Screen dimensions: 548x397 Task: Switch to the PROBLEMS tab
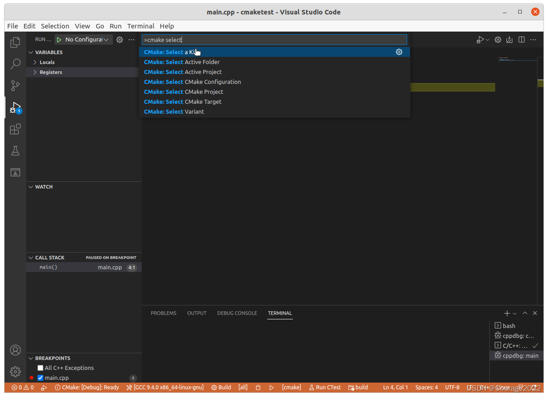click(x=163, y=313)
